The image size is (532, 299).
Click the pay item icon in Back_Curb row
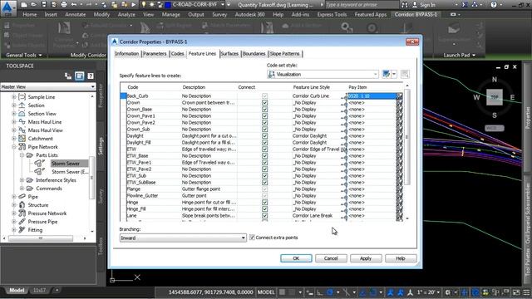(x=399, y=96)
